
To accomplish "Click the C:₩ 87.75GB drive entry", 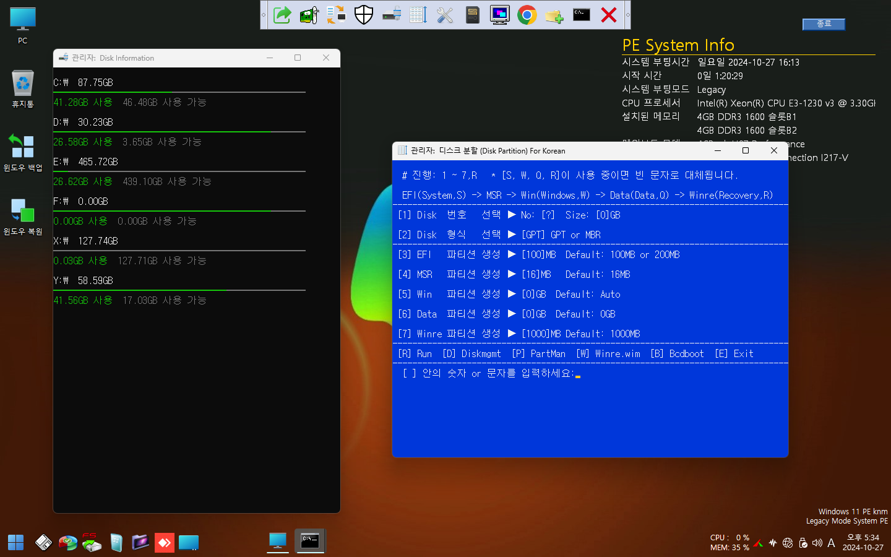I will [84, 82].
